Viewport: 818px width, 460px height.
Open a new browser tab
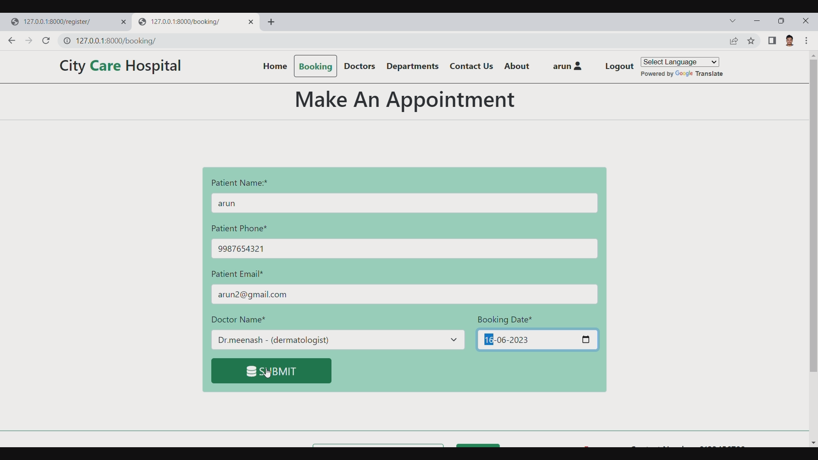pyautogui.click(x=272, y=22)
